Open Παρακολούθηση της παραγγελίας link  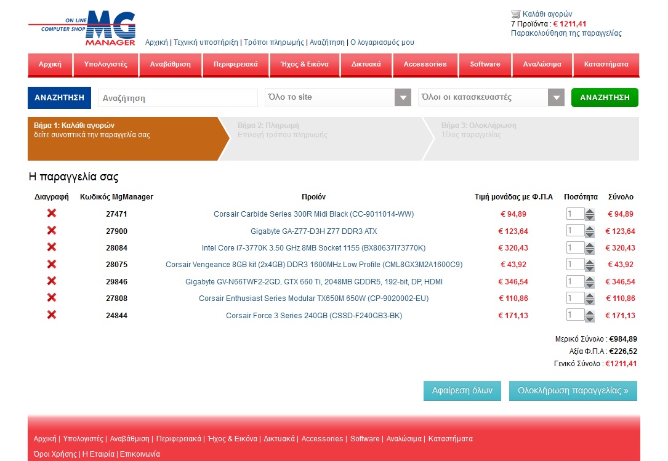(566, 33)
